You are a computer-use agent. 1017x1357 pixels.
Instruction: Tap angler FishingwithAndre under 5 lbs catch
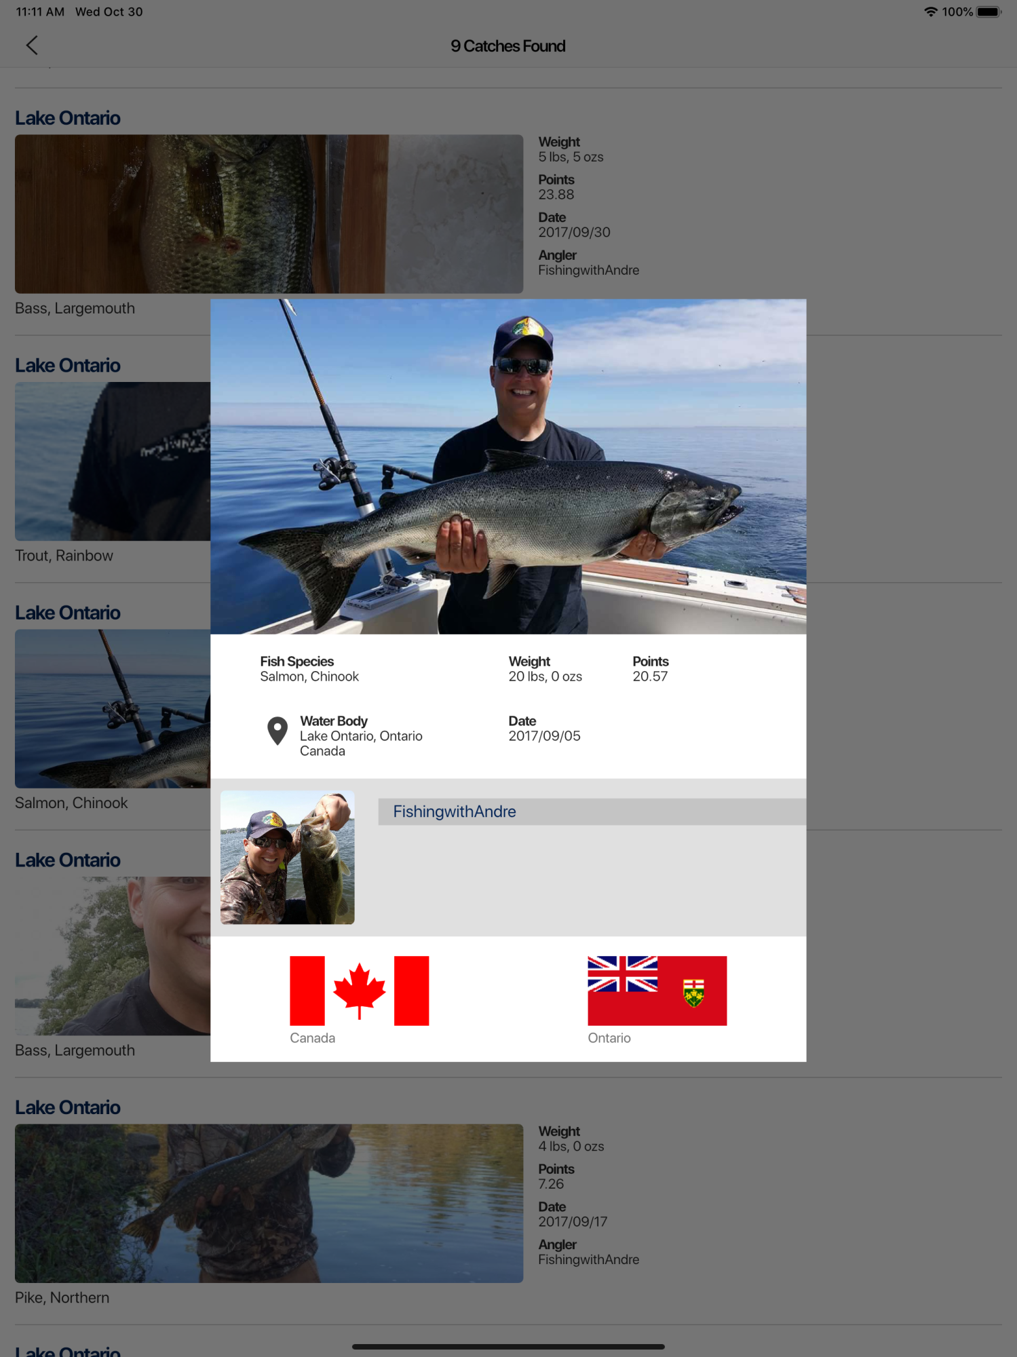(588, 270)
